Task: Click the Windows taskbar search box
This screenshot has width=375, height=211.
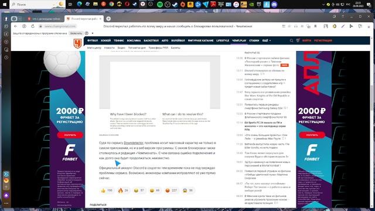Action: [37, 4]
